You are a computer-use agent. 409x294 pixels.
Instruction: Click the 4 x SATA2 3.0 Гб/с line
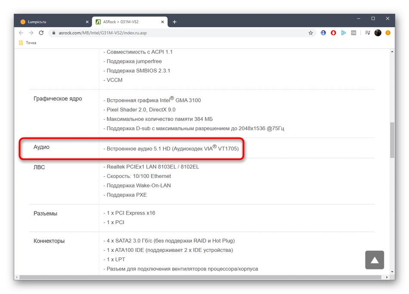169,241
